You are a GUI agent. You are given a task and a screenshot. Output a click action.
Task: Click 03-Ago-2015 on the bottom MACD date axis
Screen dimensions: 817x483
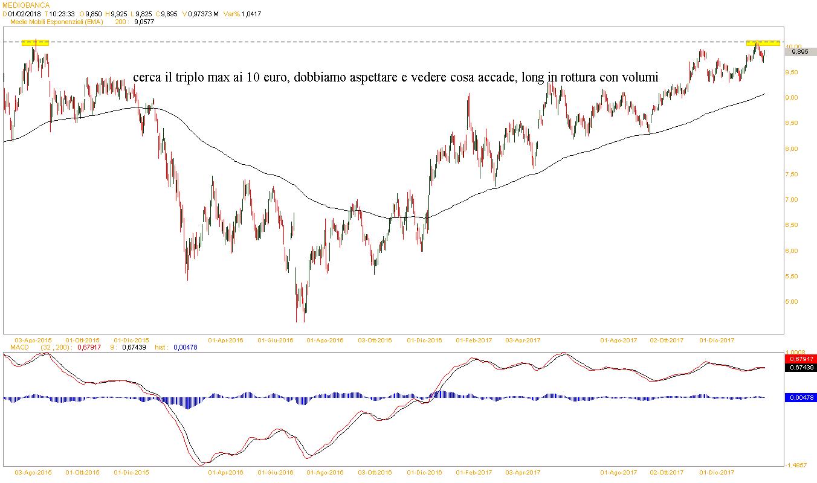[x=33, y=472]
